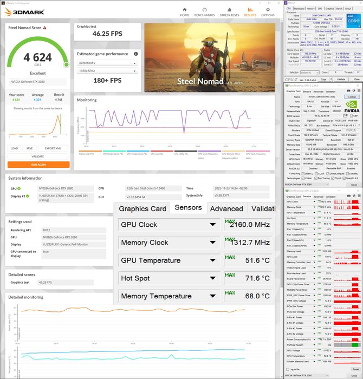
Task: Open the GPU selector at bottom of Sensors window
Action: (307, 375)
